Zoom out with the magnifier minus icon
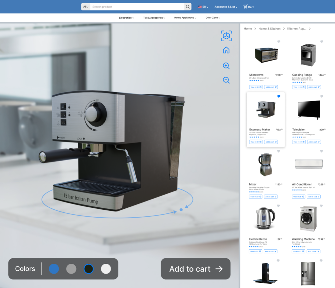This screenshot has width=335, height=288. (x=226, y=80)
